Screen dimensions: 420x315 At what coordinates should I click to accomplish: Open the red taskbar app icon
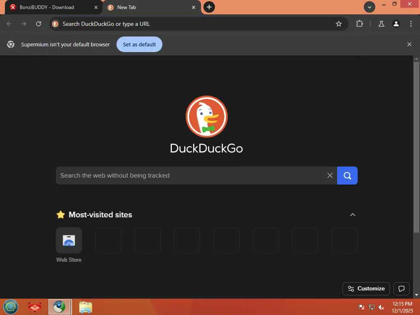(x=34, y=307)
